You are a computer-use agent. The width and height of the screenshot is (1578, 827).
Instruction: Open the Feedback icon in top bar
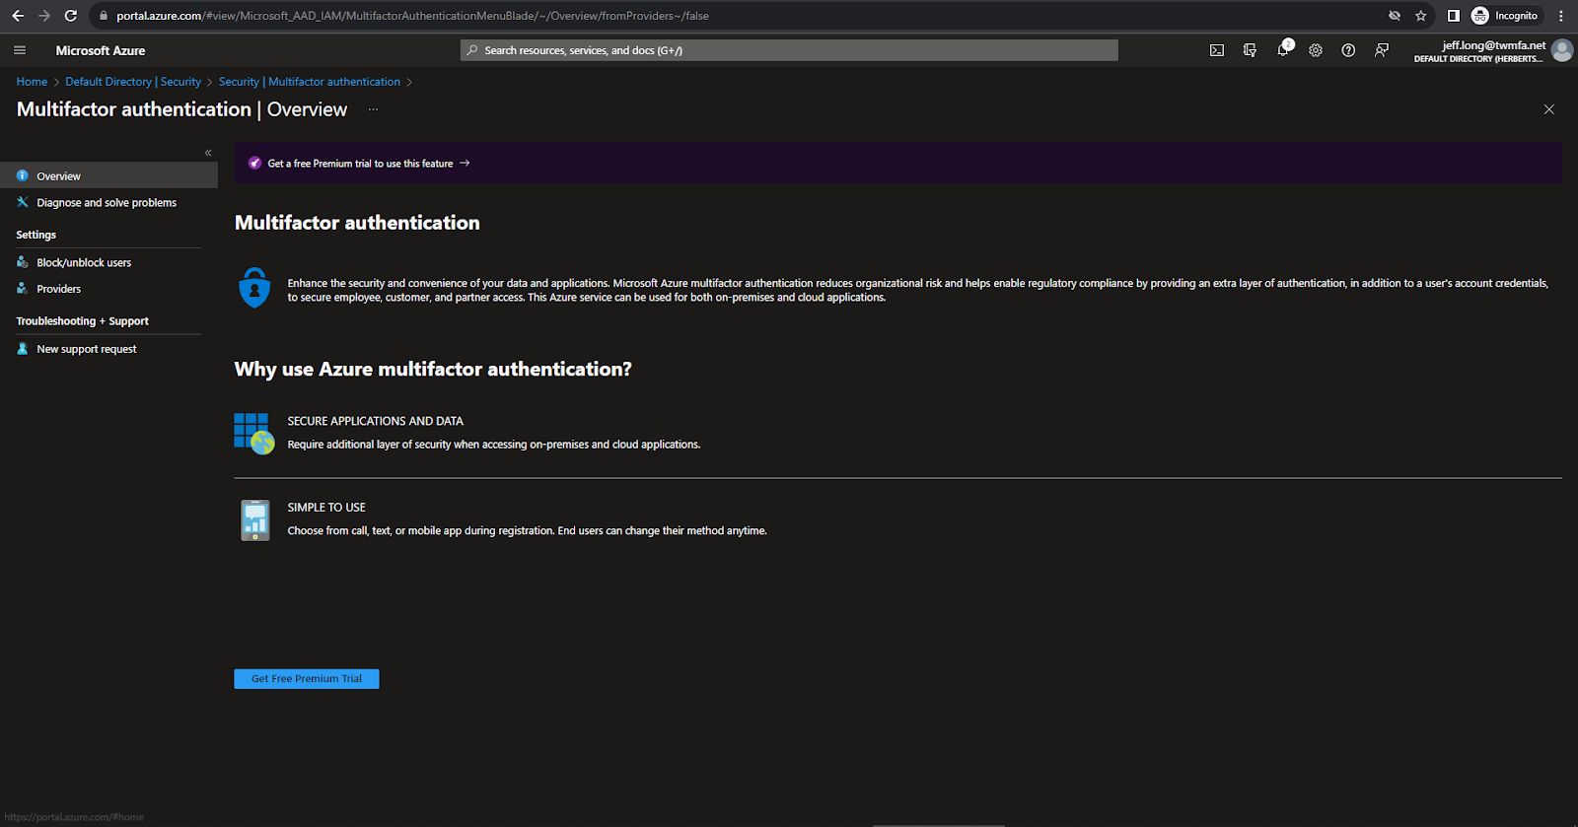point(1382,50)
